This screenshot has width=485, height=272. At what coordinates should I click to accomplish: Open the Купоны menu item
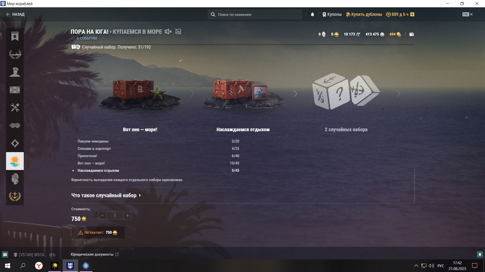point(332,14)
